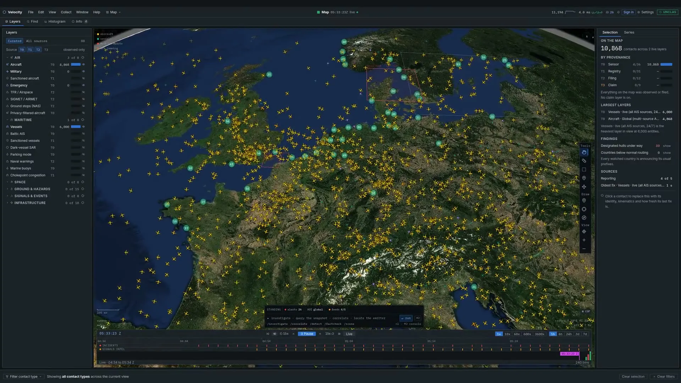This screenshot has height=383, width=681.
Task: Zoom out with the minus icon
Action: point(584,249)
